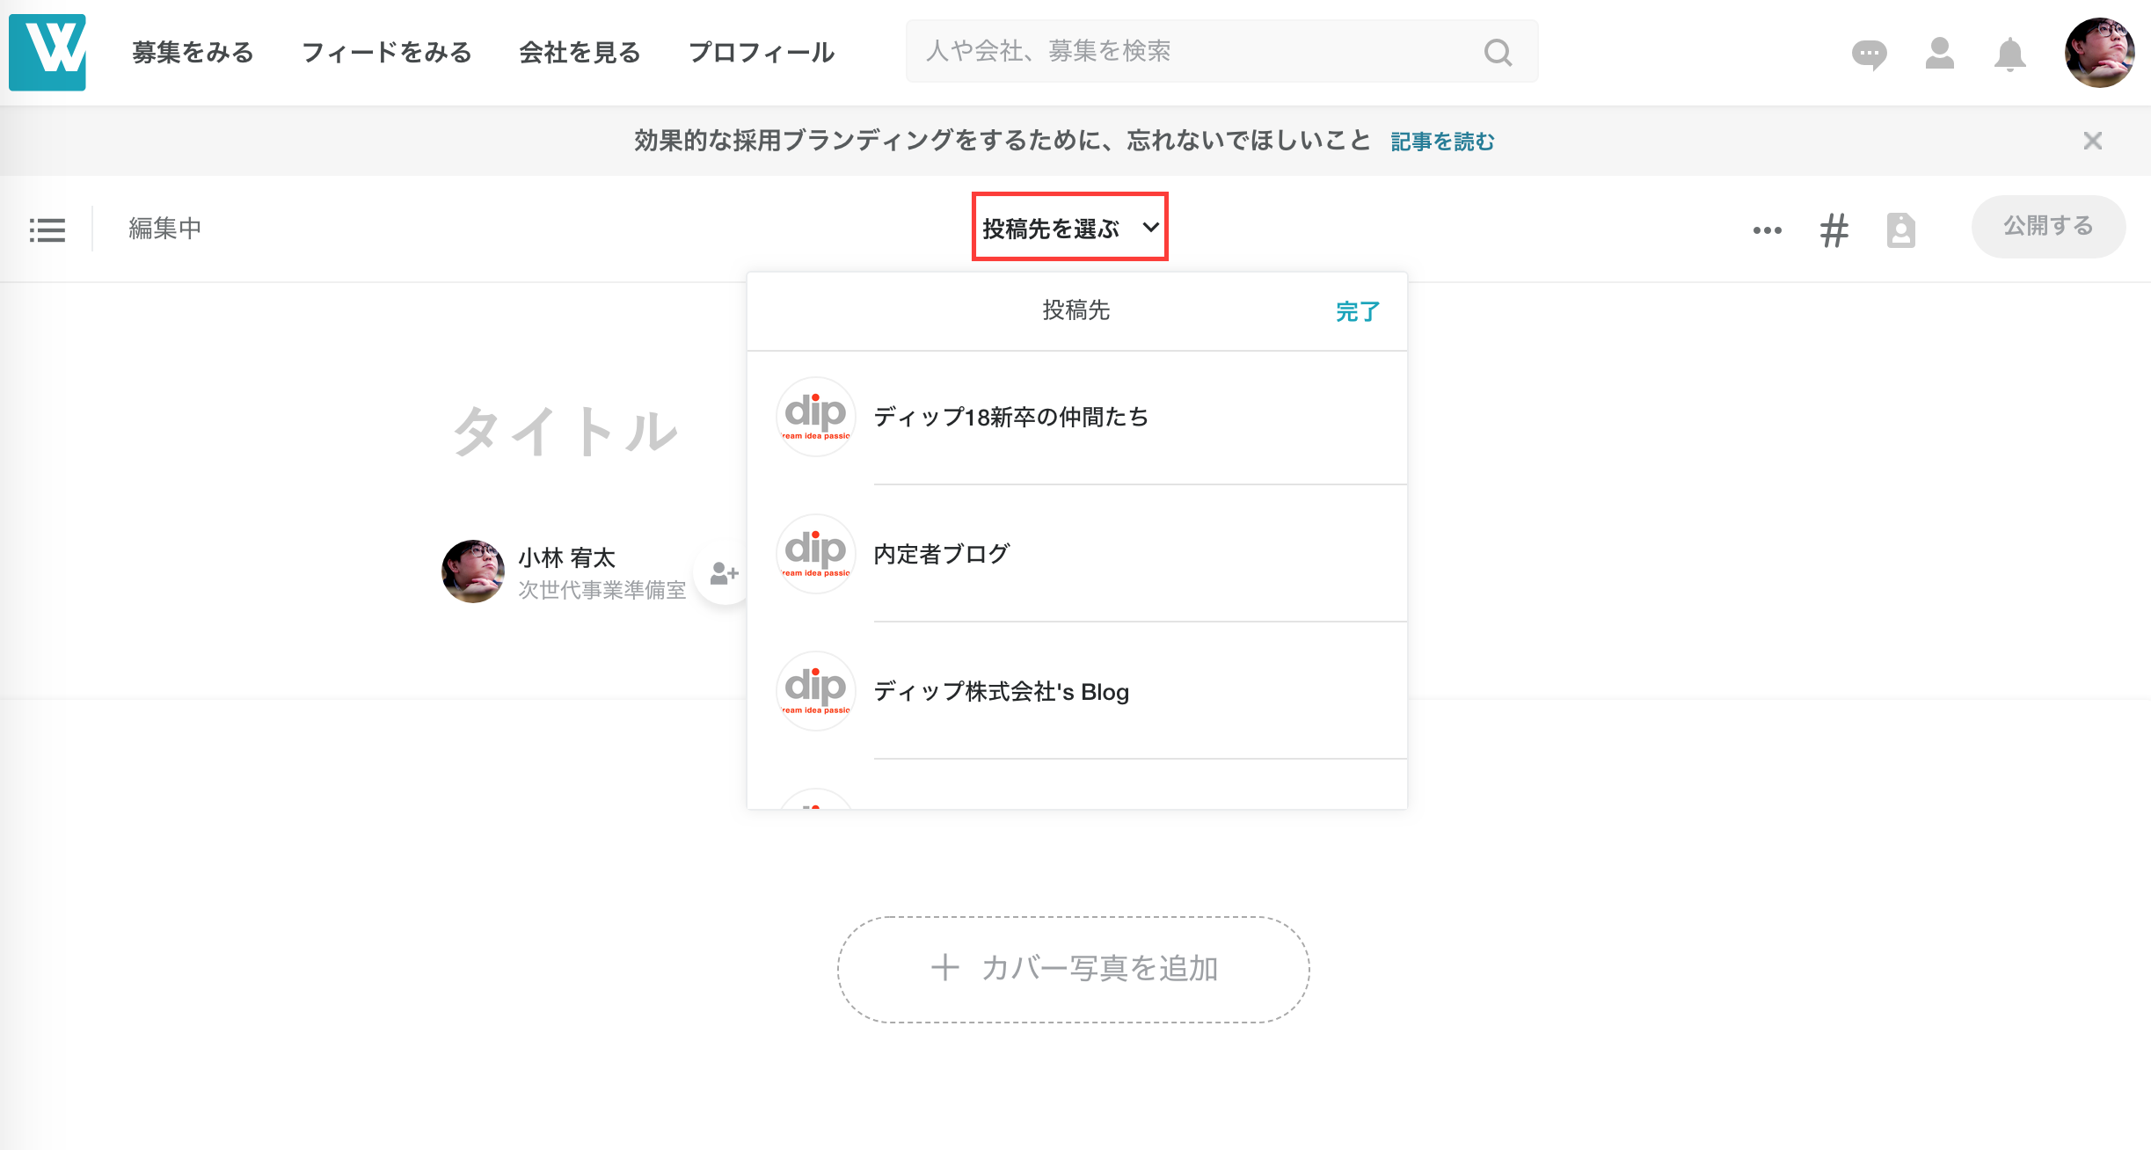Click the 記事を読む link in the banner
The width and height of the screenshot is (2151, 1150).
1442,142
